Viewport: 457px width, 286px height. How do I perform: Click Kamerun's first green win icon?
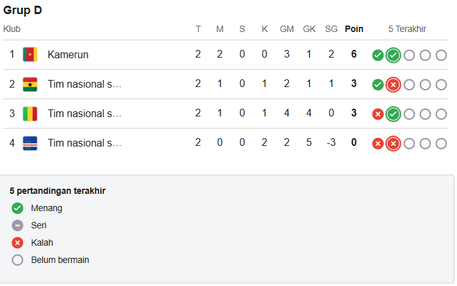378,55
